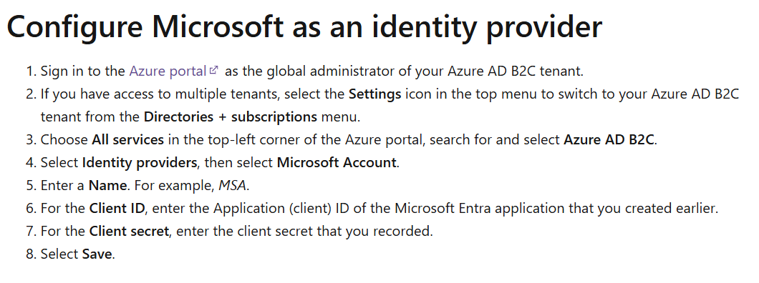Click the italic MSA example text
759x283 pixels.
[x=232, y=185]
